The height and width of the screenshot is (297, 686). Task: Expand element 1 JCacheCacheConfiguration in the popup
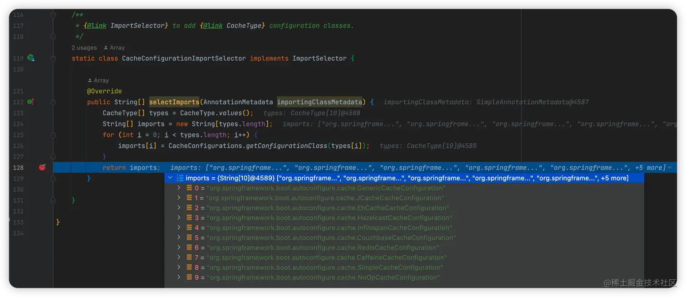point(179,198)
